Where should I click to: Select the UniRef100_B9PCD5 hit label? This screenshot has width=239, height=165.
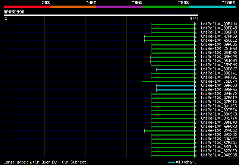click(x=219, y=45)
